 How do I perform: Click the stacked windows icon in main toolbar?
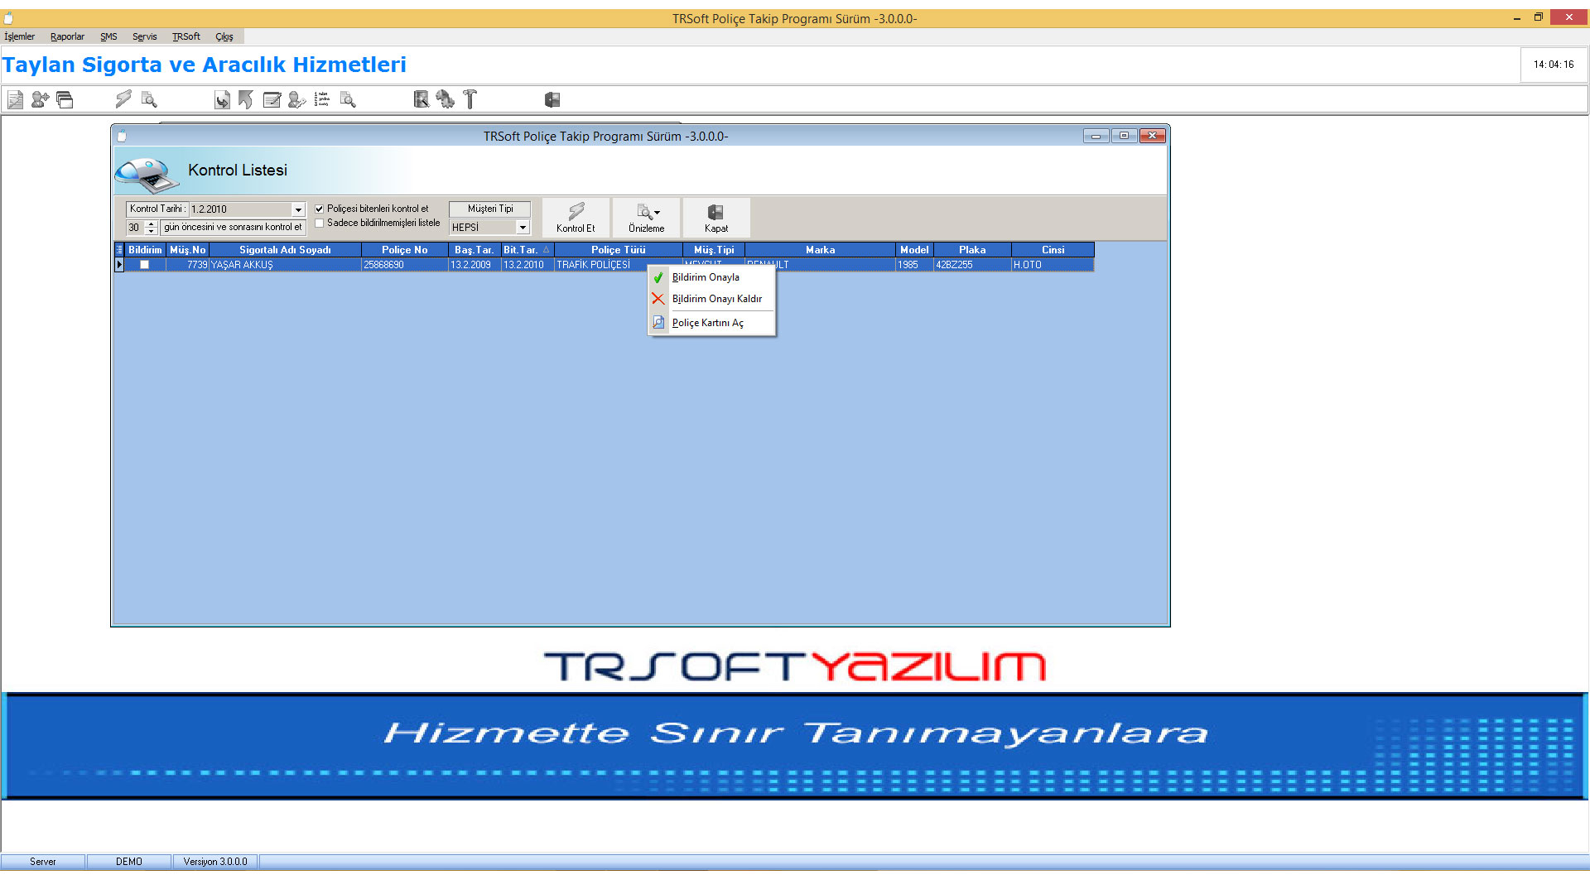[x=65, y=100]
